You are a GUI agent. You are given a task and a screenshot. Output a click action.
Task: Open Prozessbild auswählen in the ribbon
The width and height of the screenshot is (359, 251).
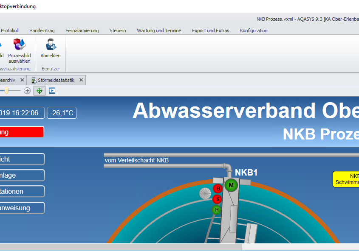tap(20, 51)
